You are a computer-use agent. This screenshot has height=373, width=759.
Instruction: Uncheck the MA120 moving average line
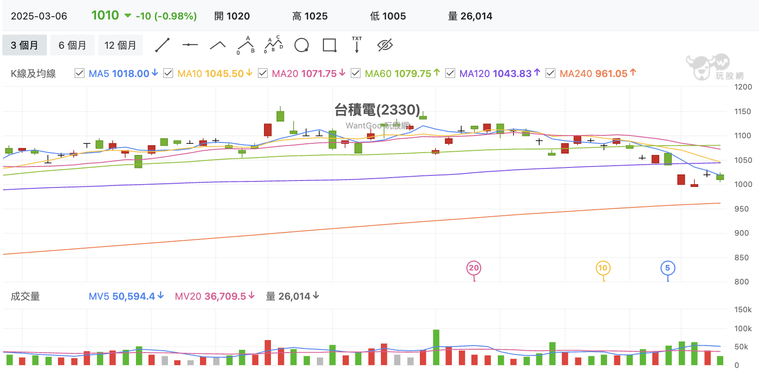(450, 73)
